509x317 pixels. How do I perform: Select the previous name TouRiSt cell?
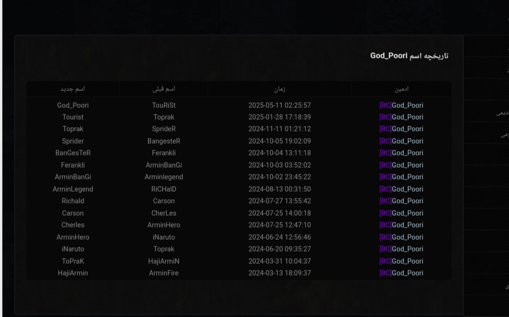[x=164, y=105]
